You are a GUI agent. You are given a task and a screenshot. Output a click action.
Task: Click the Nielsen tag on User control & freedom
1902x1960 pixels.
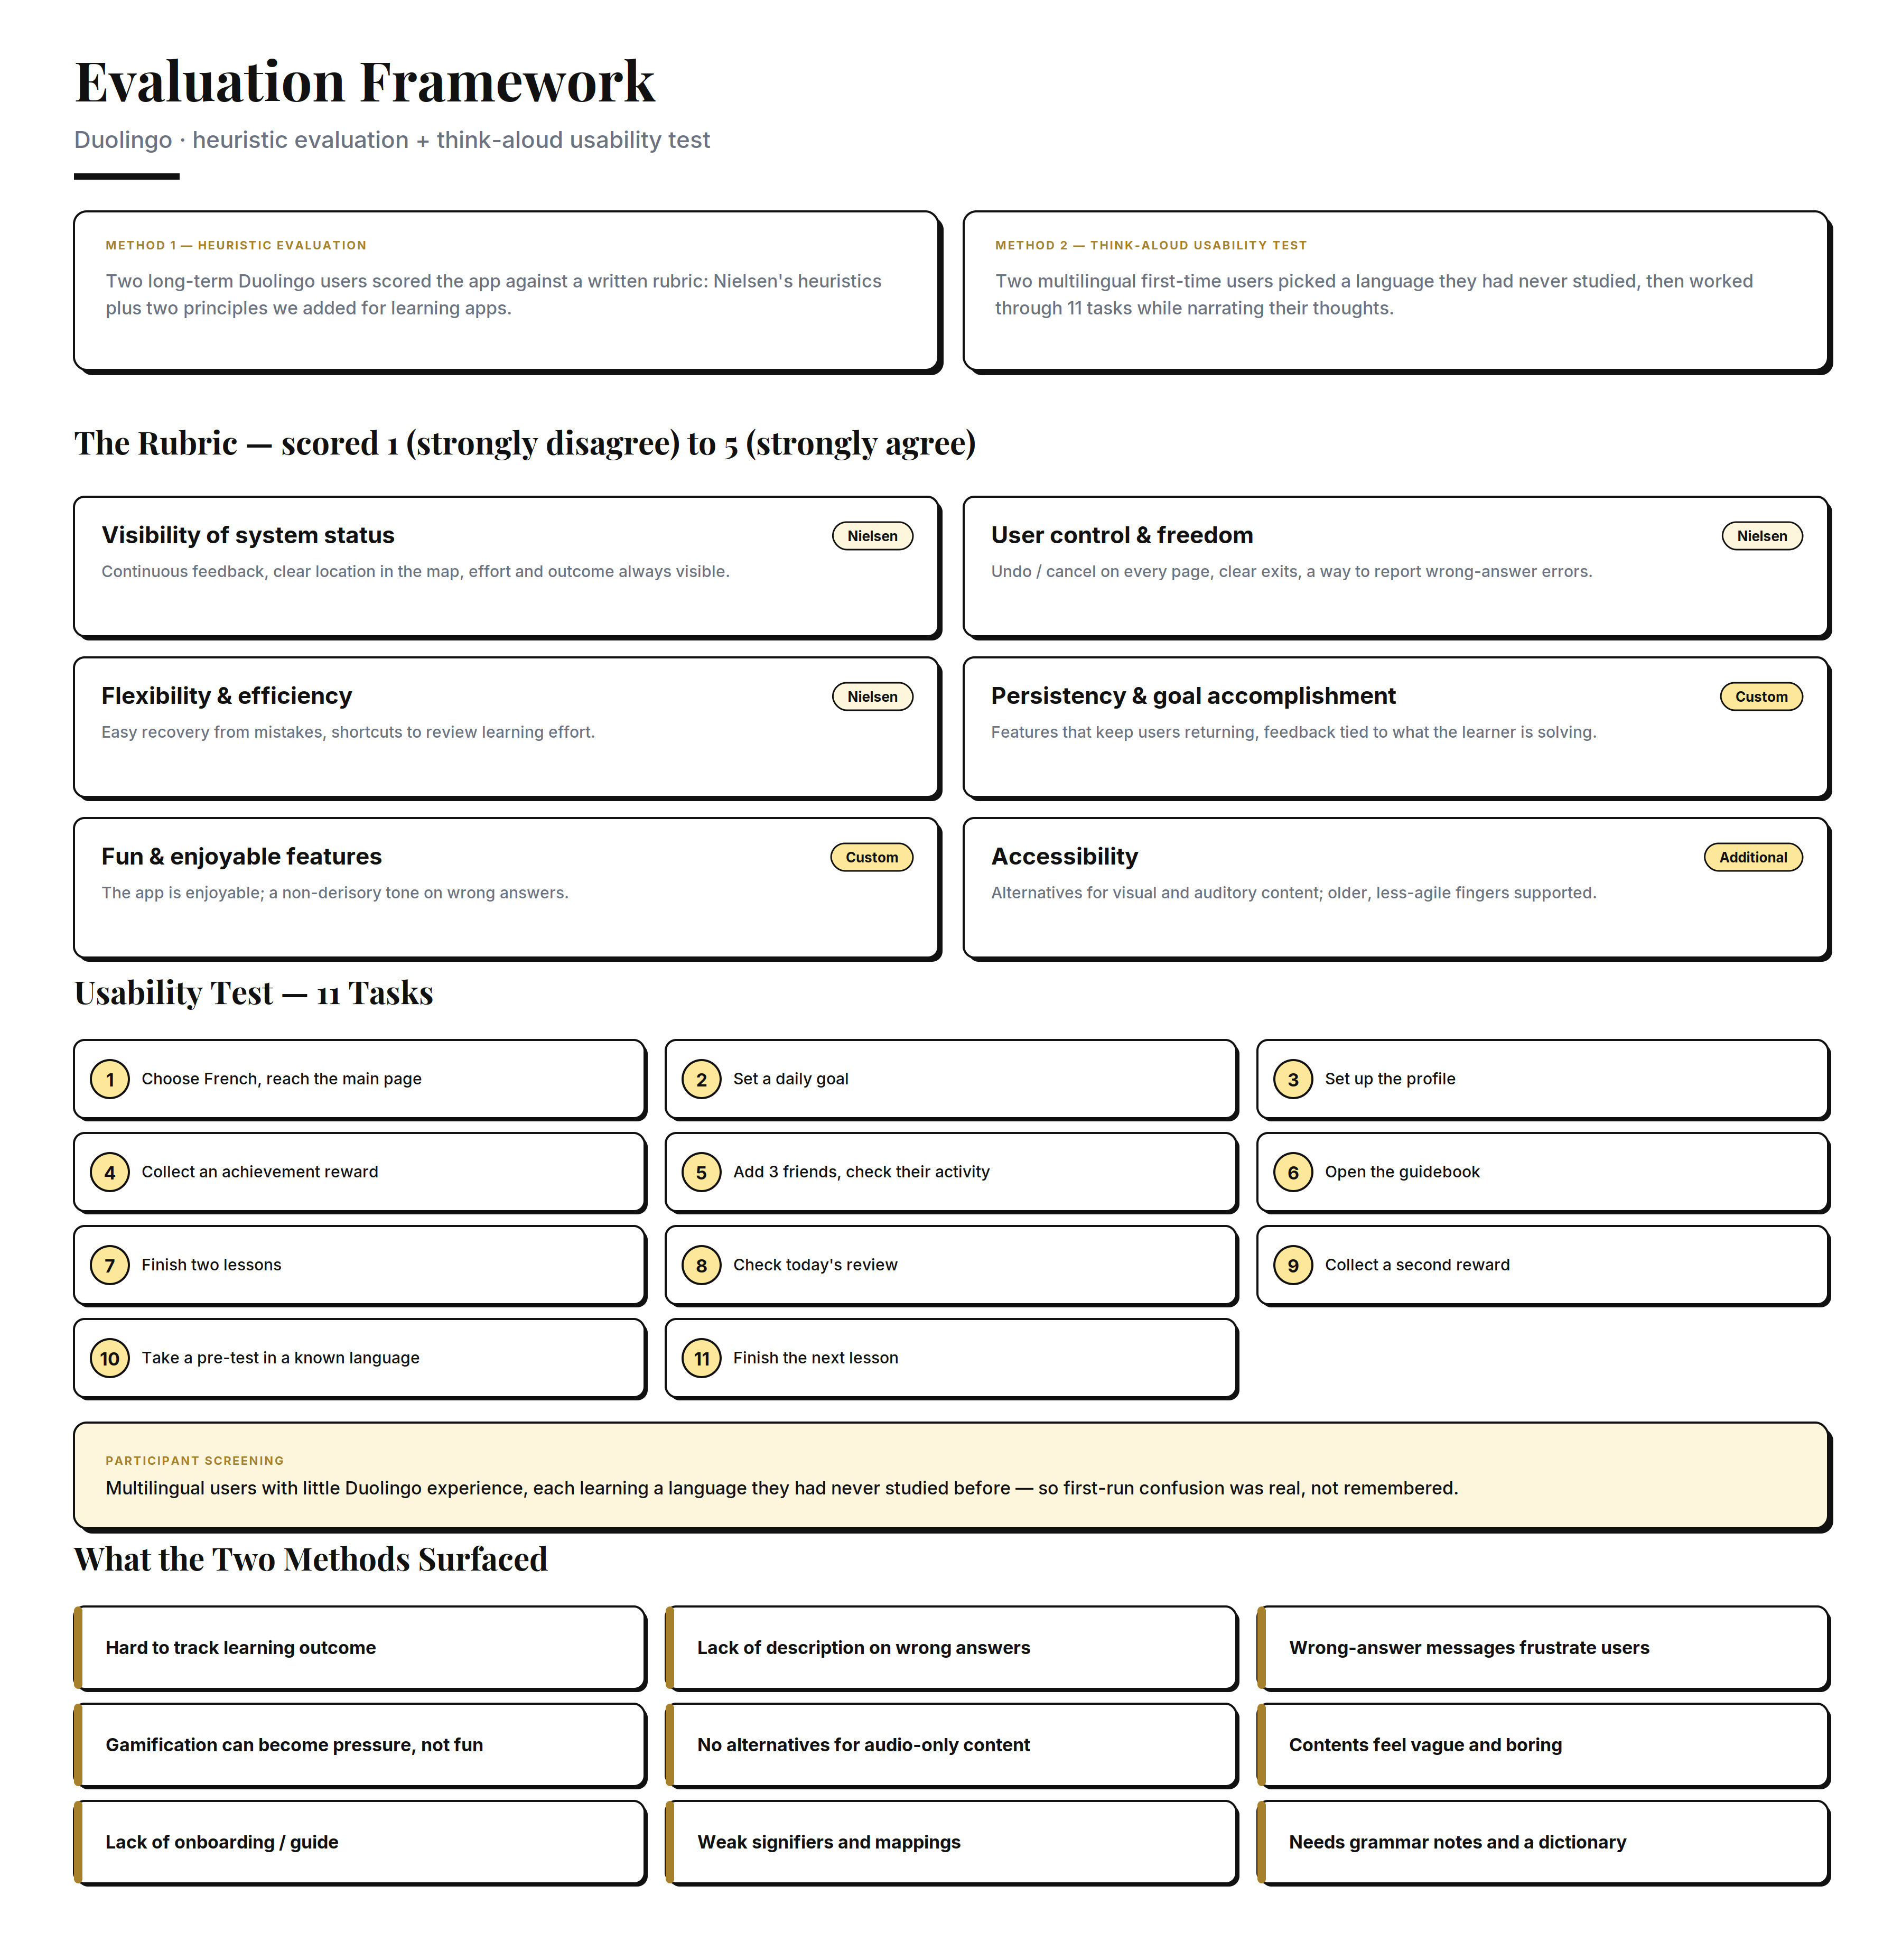[x=1763, y=536]
